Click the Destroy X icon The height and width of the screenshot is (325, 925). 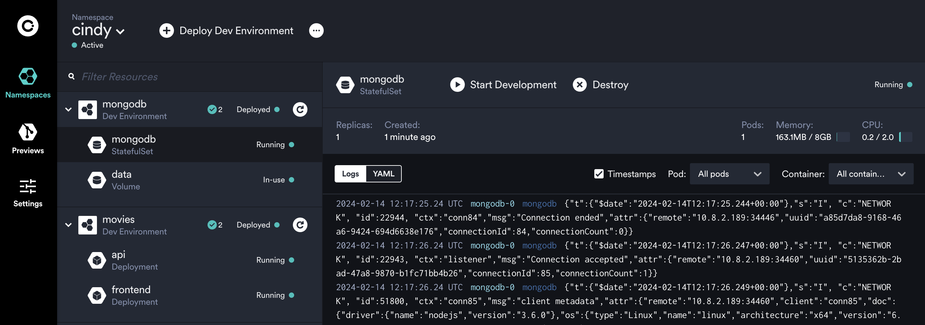click(x=579, y=85)
